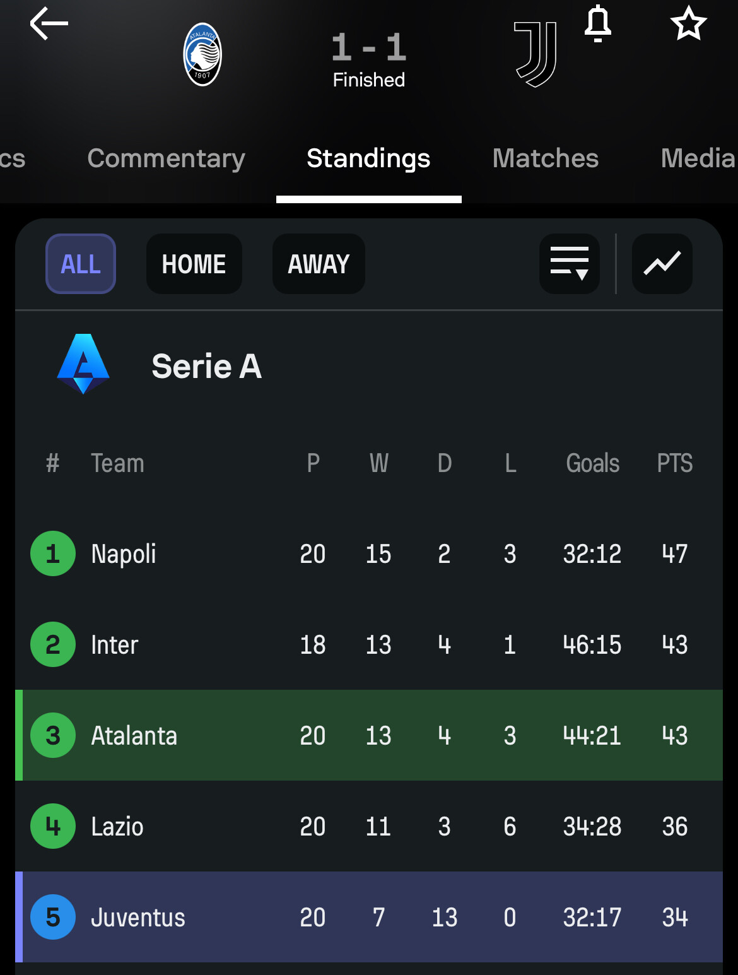Go to the Media tab
This screenshot has height=975, width=738.
(698, 158)
